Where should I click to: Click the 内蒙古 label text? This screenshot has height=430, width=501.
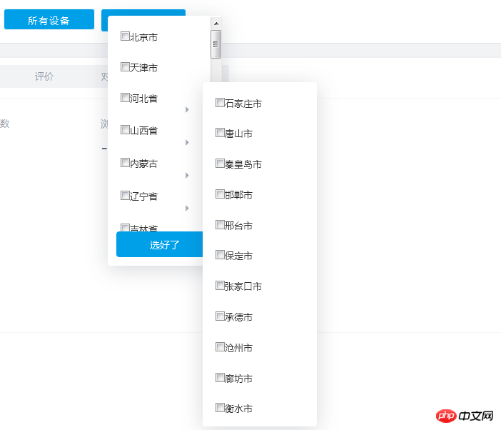click(x=143, y=164)
